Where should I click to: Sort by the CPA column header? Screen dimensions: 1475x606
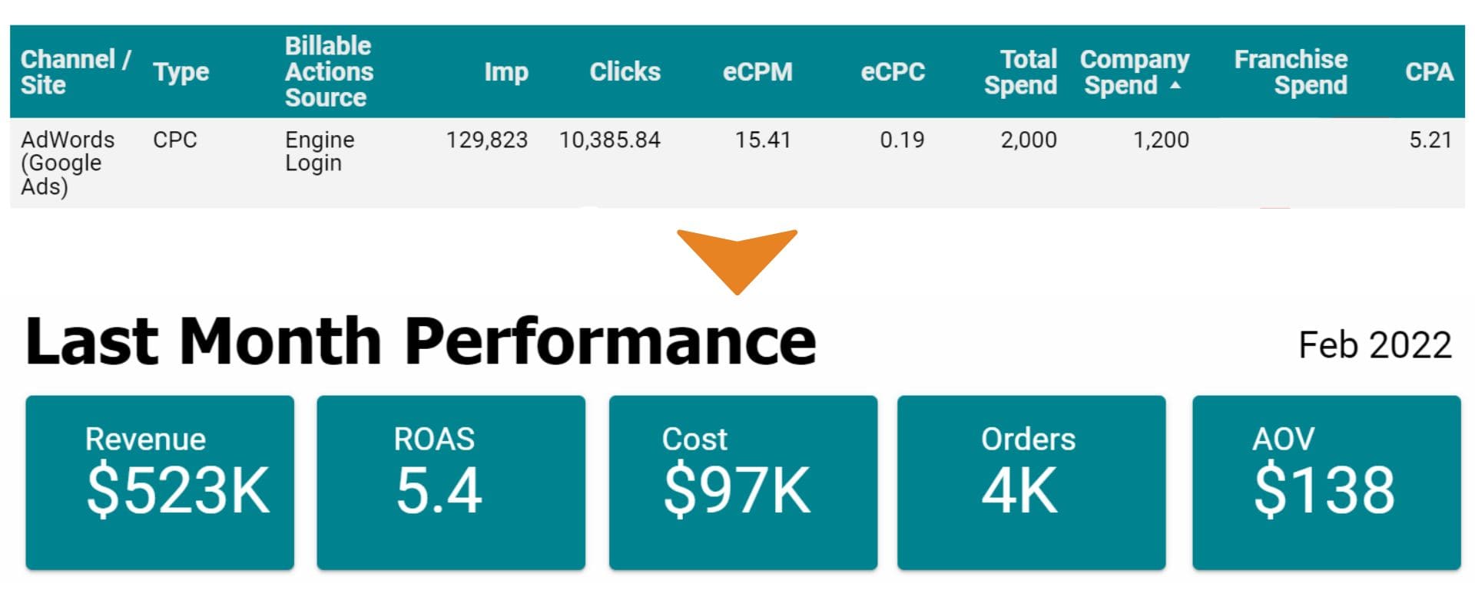1429,72
